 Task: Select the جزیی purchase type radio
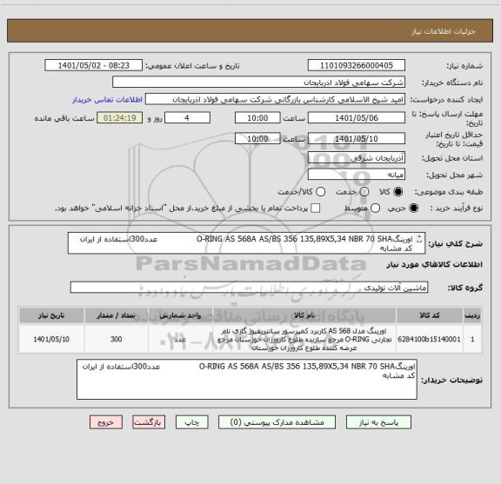coord(414,209)
